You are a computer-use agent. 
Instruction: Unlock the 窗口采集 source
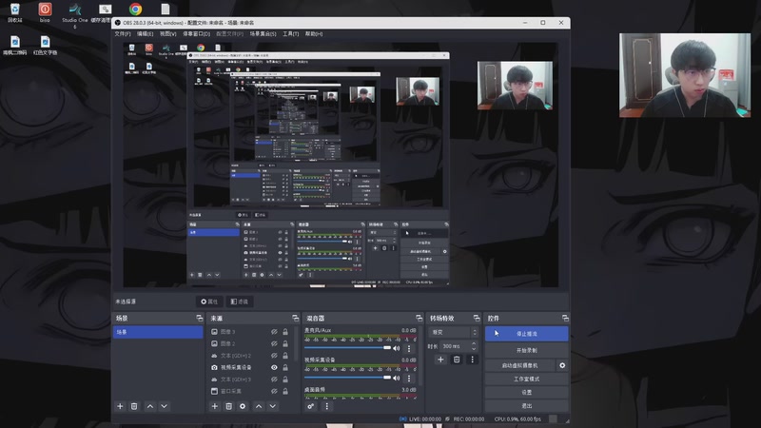pos(285,391)
